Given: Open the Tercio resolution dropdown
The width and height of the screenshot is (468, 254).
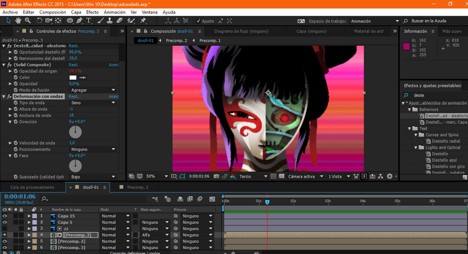Looking at the screenshot, I should [253, 177].
